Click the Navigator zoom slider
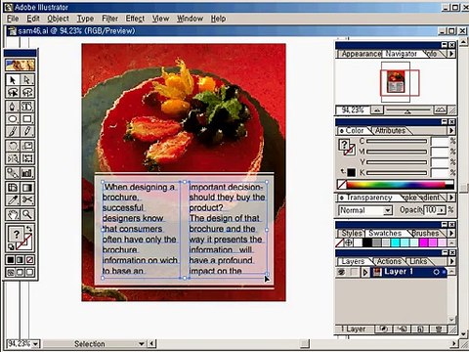The height and width of the screenshot is (352, 469). [x=407, y=110]
